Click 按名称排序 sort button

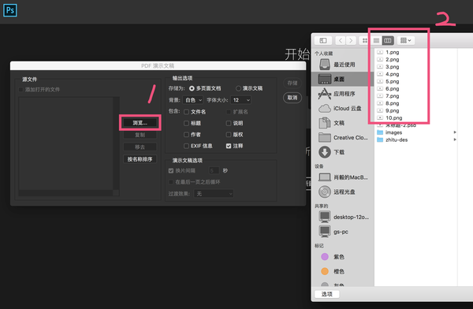pyautogui.click(x=140, y=159)
